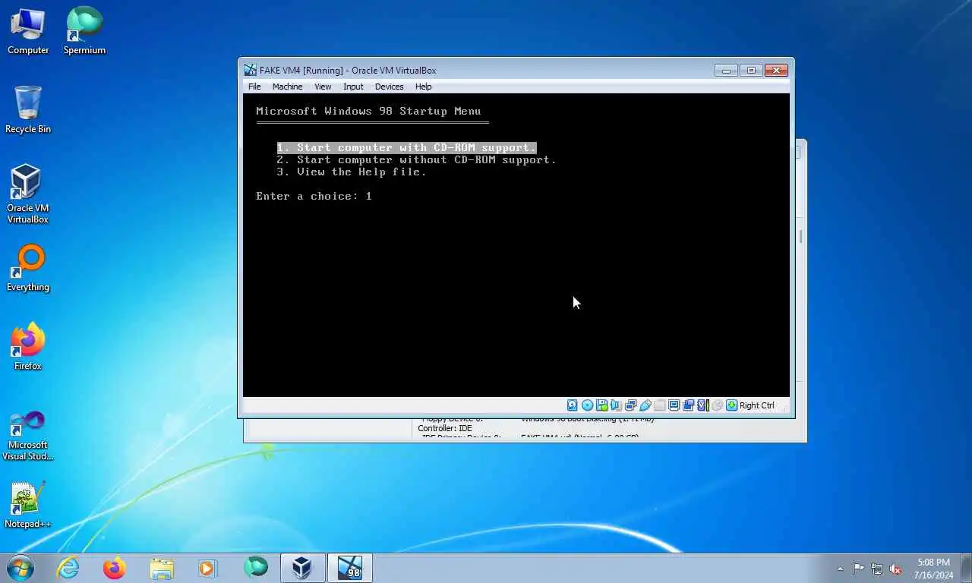Open the network tray icon
This screenshot has height=583, width=972.
pos(877,569)
